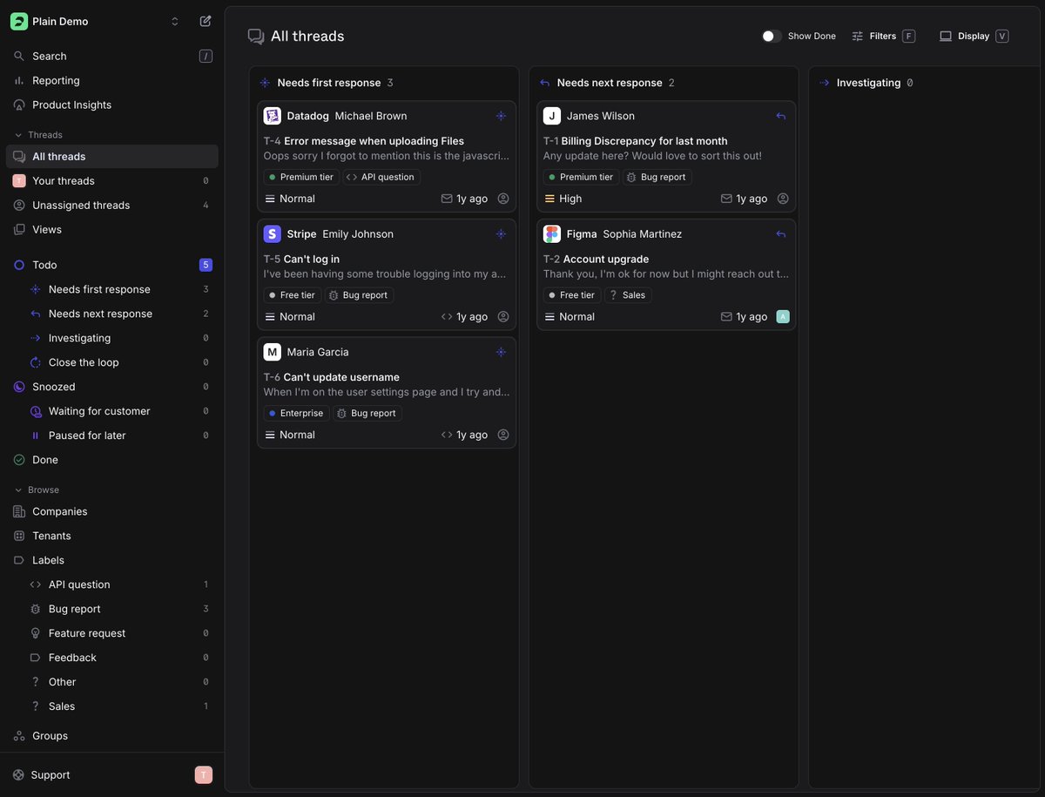The height and width of the screenshot is (797, 1045).
Task: Collapse the Browse section
Action: (x=36, y=490)
